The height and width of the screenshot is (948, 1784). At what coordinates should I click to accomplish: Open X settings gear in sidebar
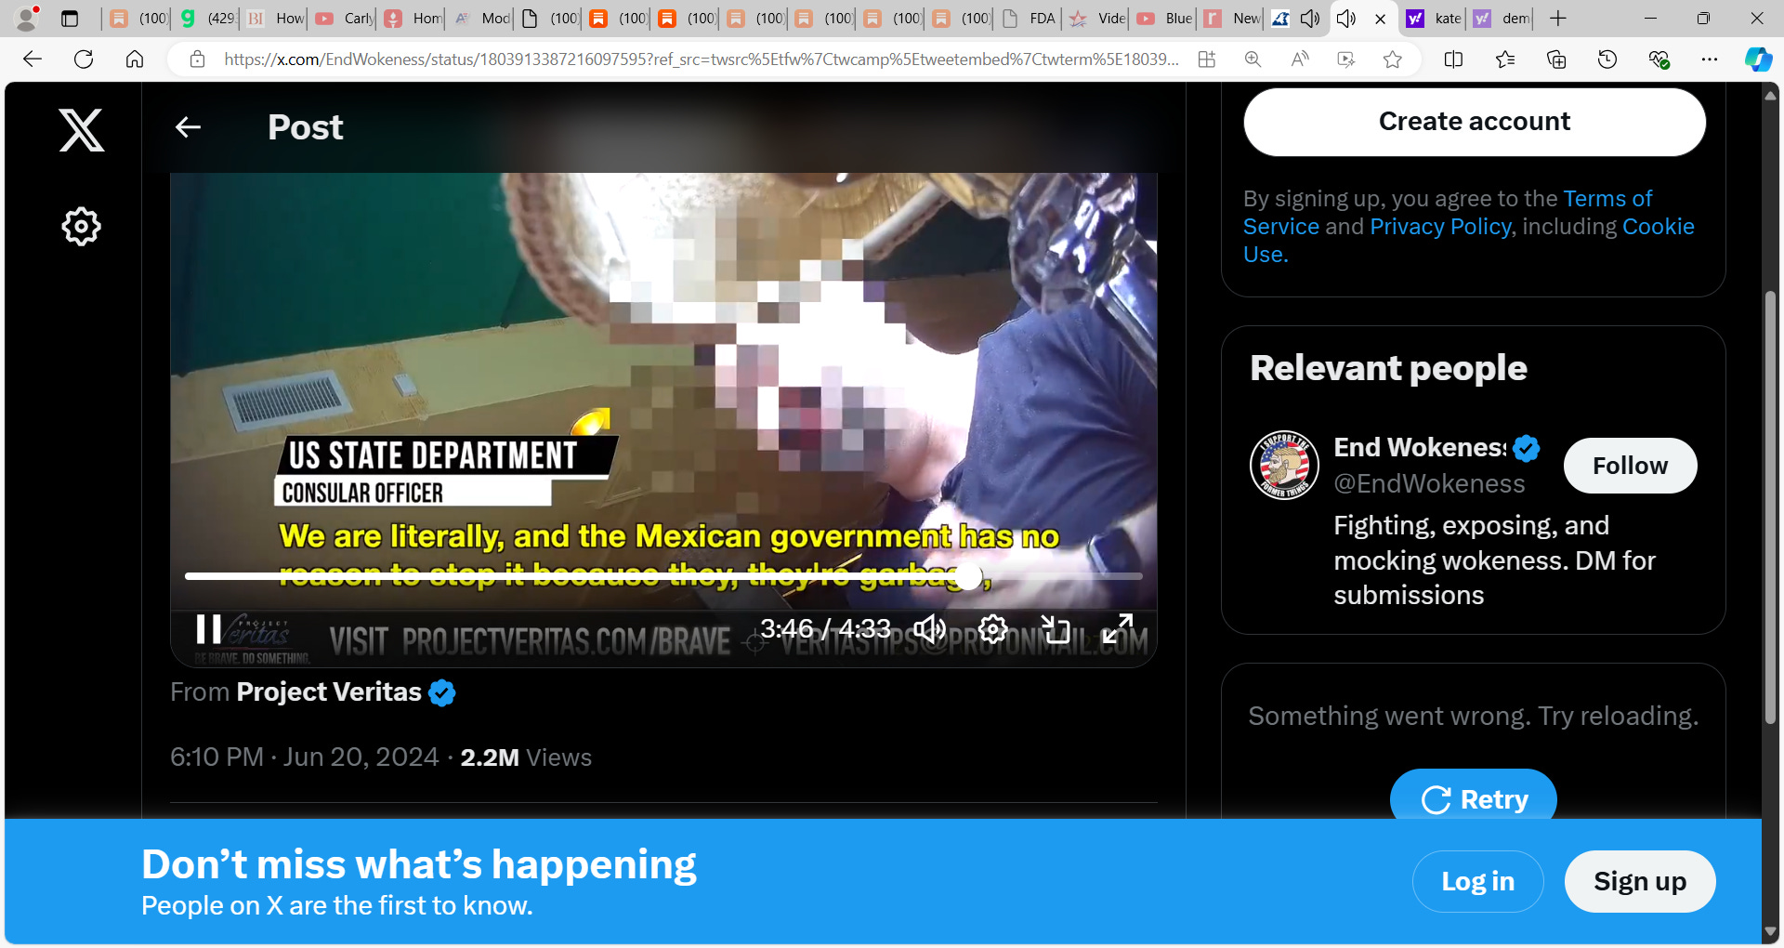[x=81, y=226]
